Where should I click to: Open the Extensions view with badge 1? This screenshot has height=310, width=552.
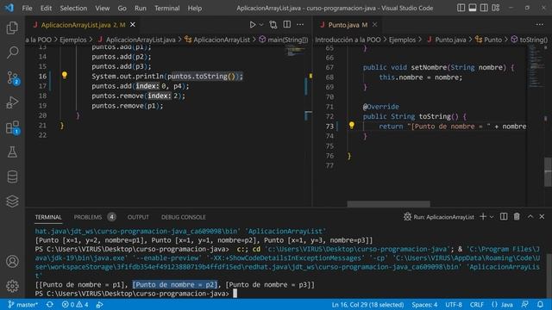click(12, 127)
